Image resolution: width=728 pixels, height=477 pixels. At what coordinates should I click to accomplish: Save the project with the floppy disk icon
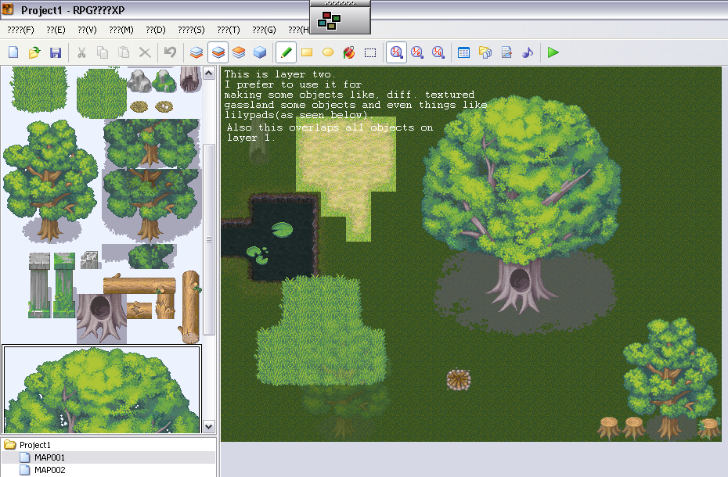(x=56, y=52)
